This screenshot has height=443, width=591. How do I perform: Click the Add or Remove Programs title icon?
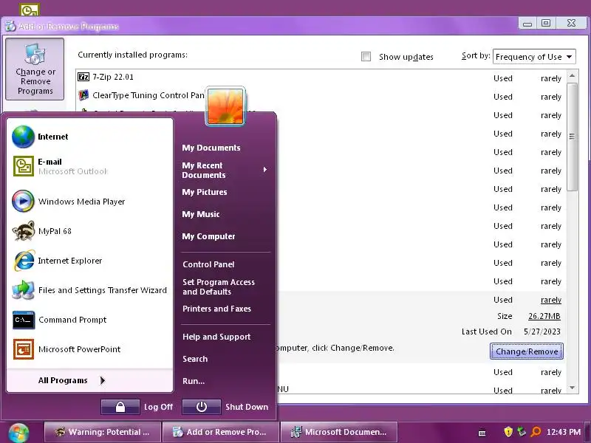tap(10, 26)
